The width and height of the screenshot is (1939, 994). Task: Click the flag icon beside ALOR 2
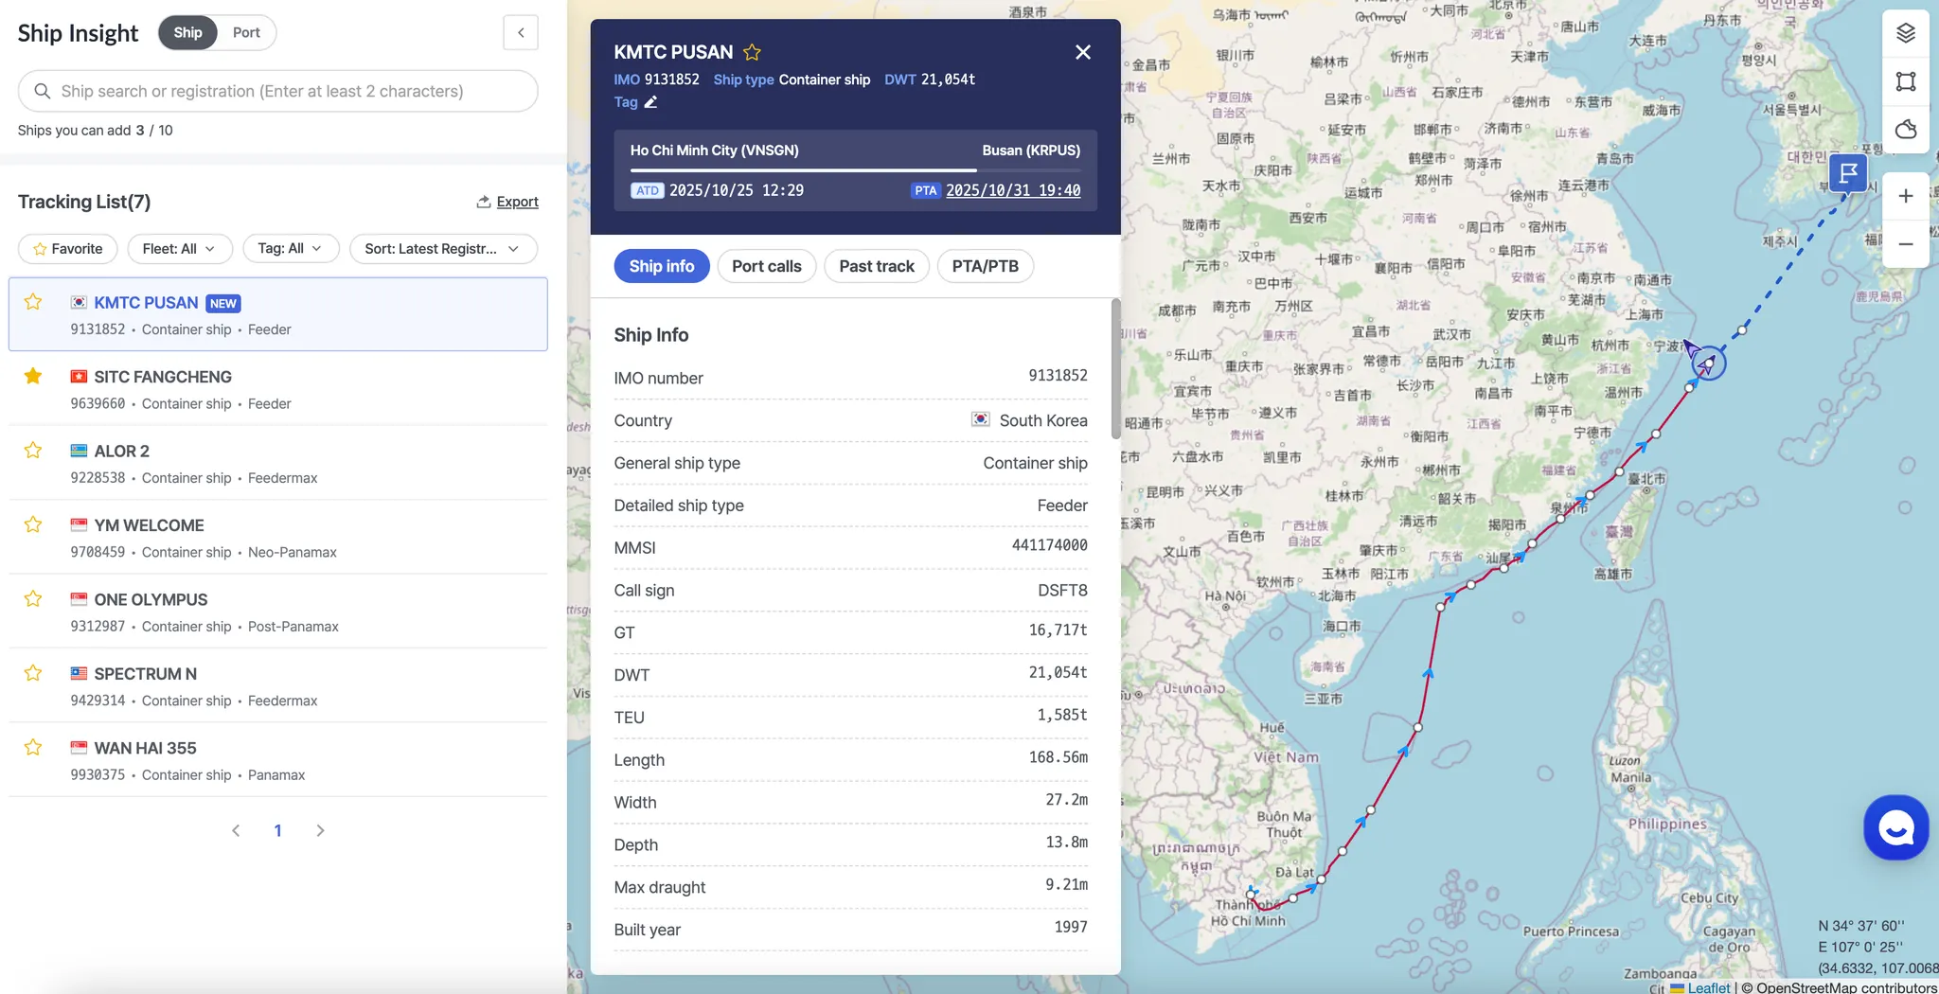(x=79, y=451)
